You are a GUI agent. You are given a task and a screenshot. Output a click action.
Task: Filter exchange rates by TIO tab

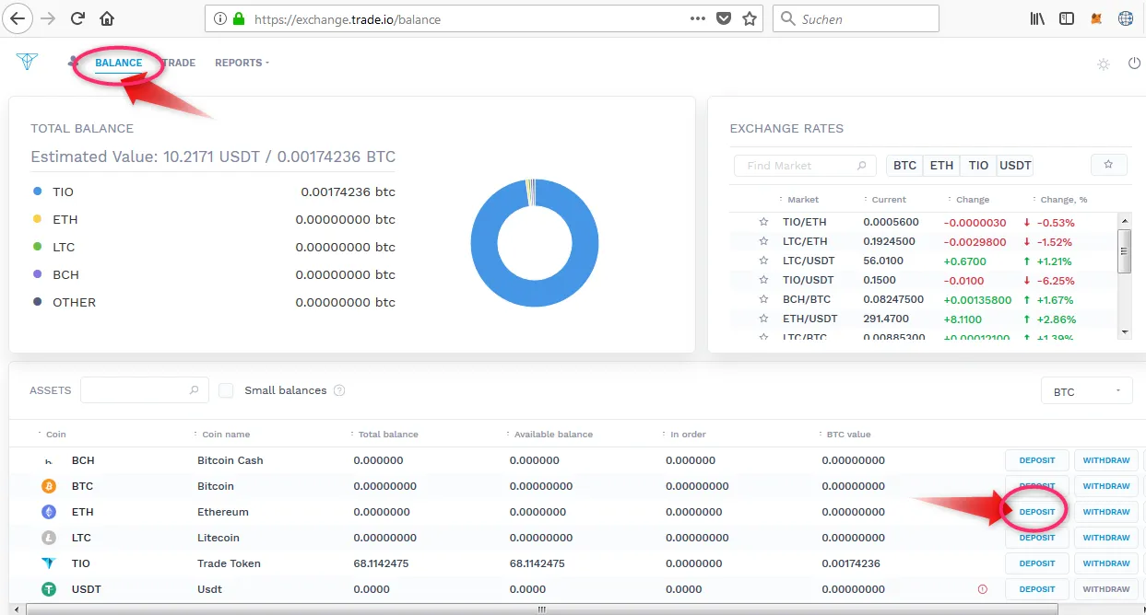978,166
